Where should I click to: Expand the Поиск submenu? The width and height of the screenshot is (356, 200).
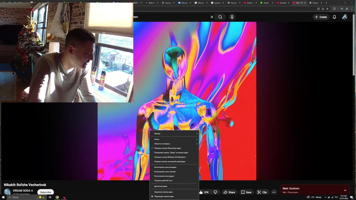click(x=174, y=139)
